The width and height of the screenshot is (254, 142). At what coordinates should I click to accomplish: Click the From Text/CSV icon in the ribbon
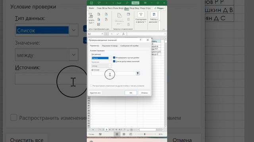(x=99, y=14)
